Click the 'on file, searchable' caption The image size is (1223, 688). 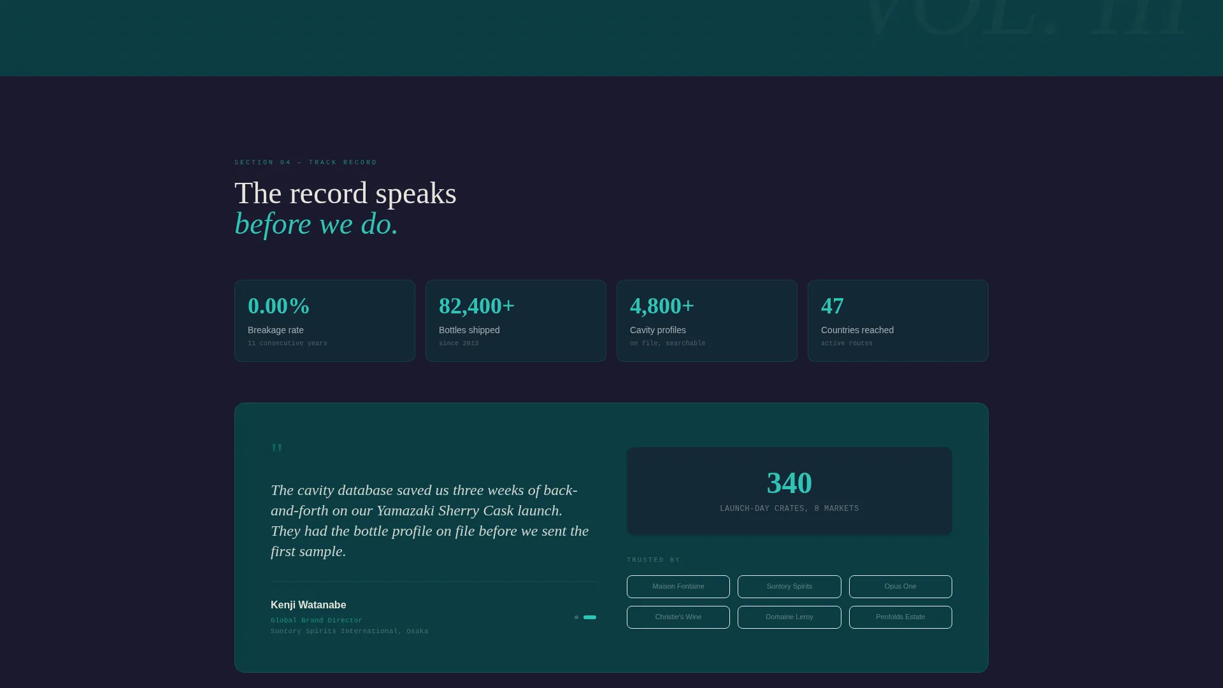pos(668,343)
